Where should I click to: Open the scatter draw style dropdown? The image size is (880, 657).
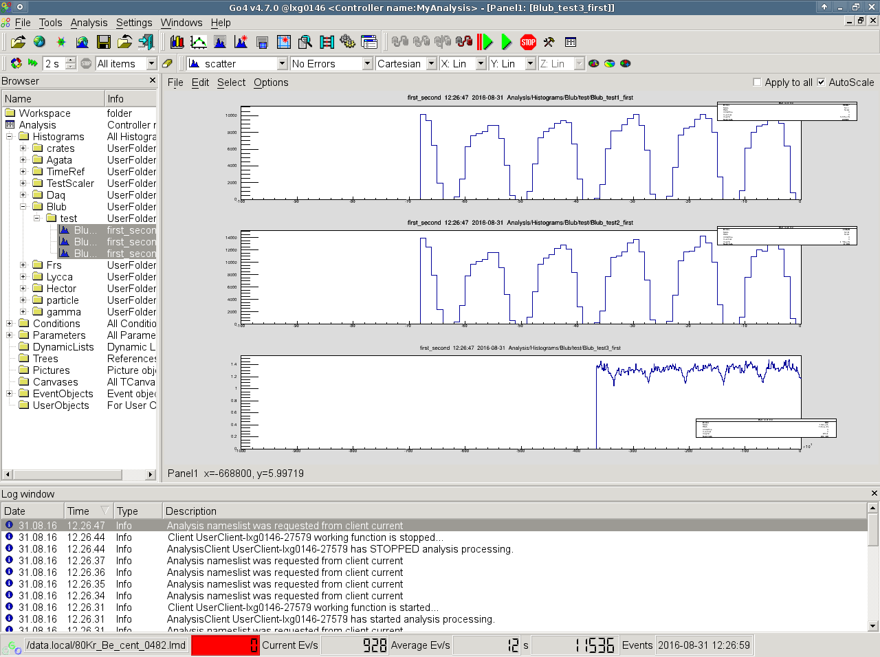[x=282, y=63]
